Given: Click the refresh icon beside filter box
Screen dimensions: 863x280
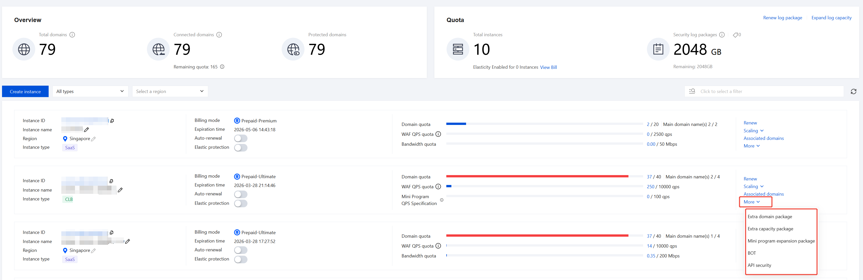Looking at the screenshot, I should [x=853, y=91].
